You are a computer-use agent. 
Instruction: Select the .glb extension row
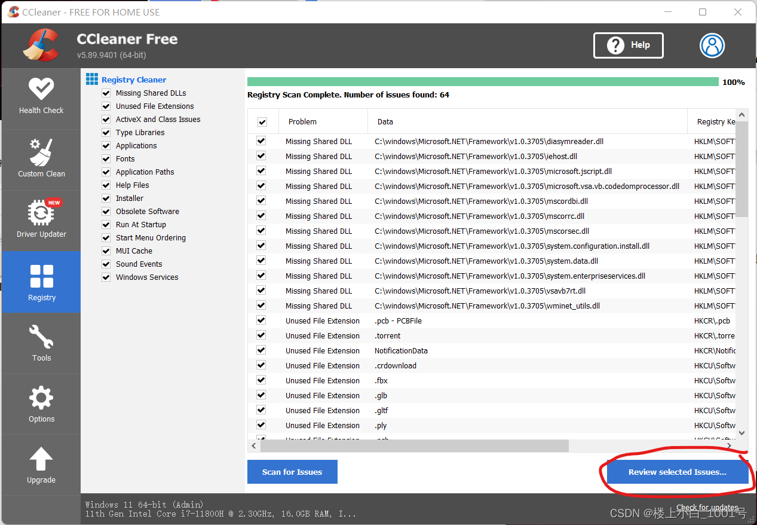(492, 395)
